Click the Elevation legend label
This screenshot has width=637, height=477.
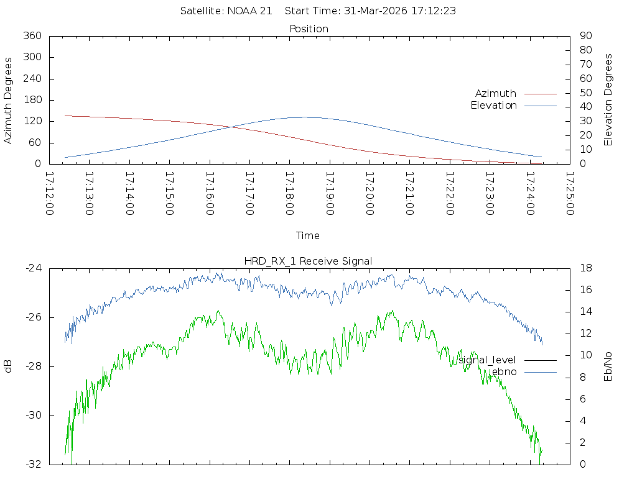tap(493, 106)
